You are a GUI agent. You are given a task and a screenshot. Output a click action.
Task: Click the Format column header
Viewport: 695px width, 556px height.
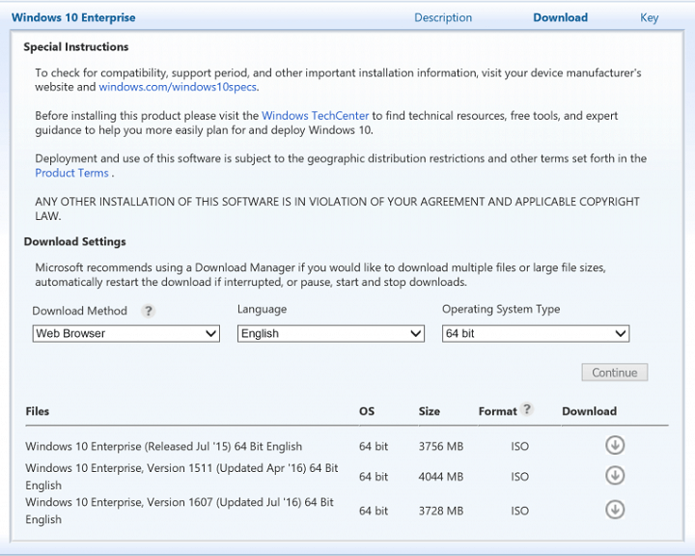(x=498, y=411)
